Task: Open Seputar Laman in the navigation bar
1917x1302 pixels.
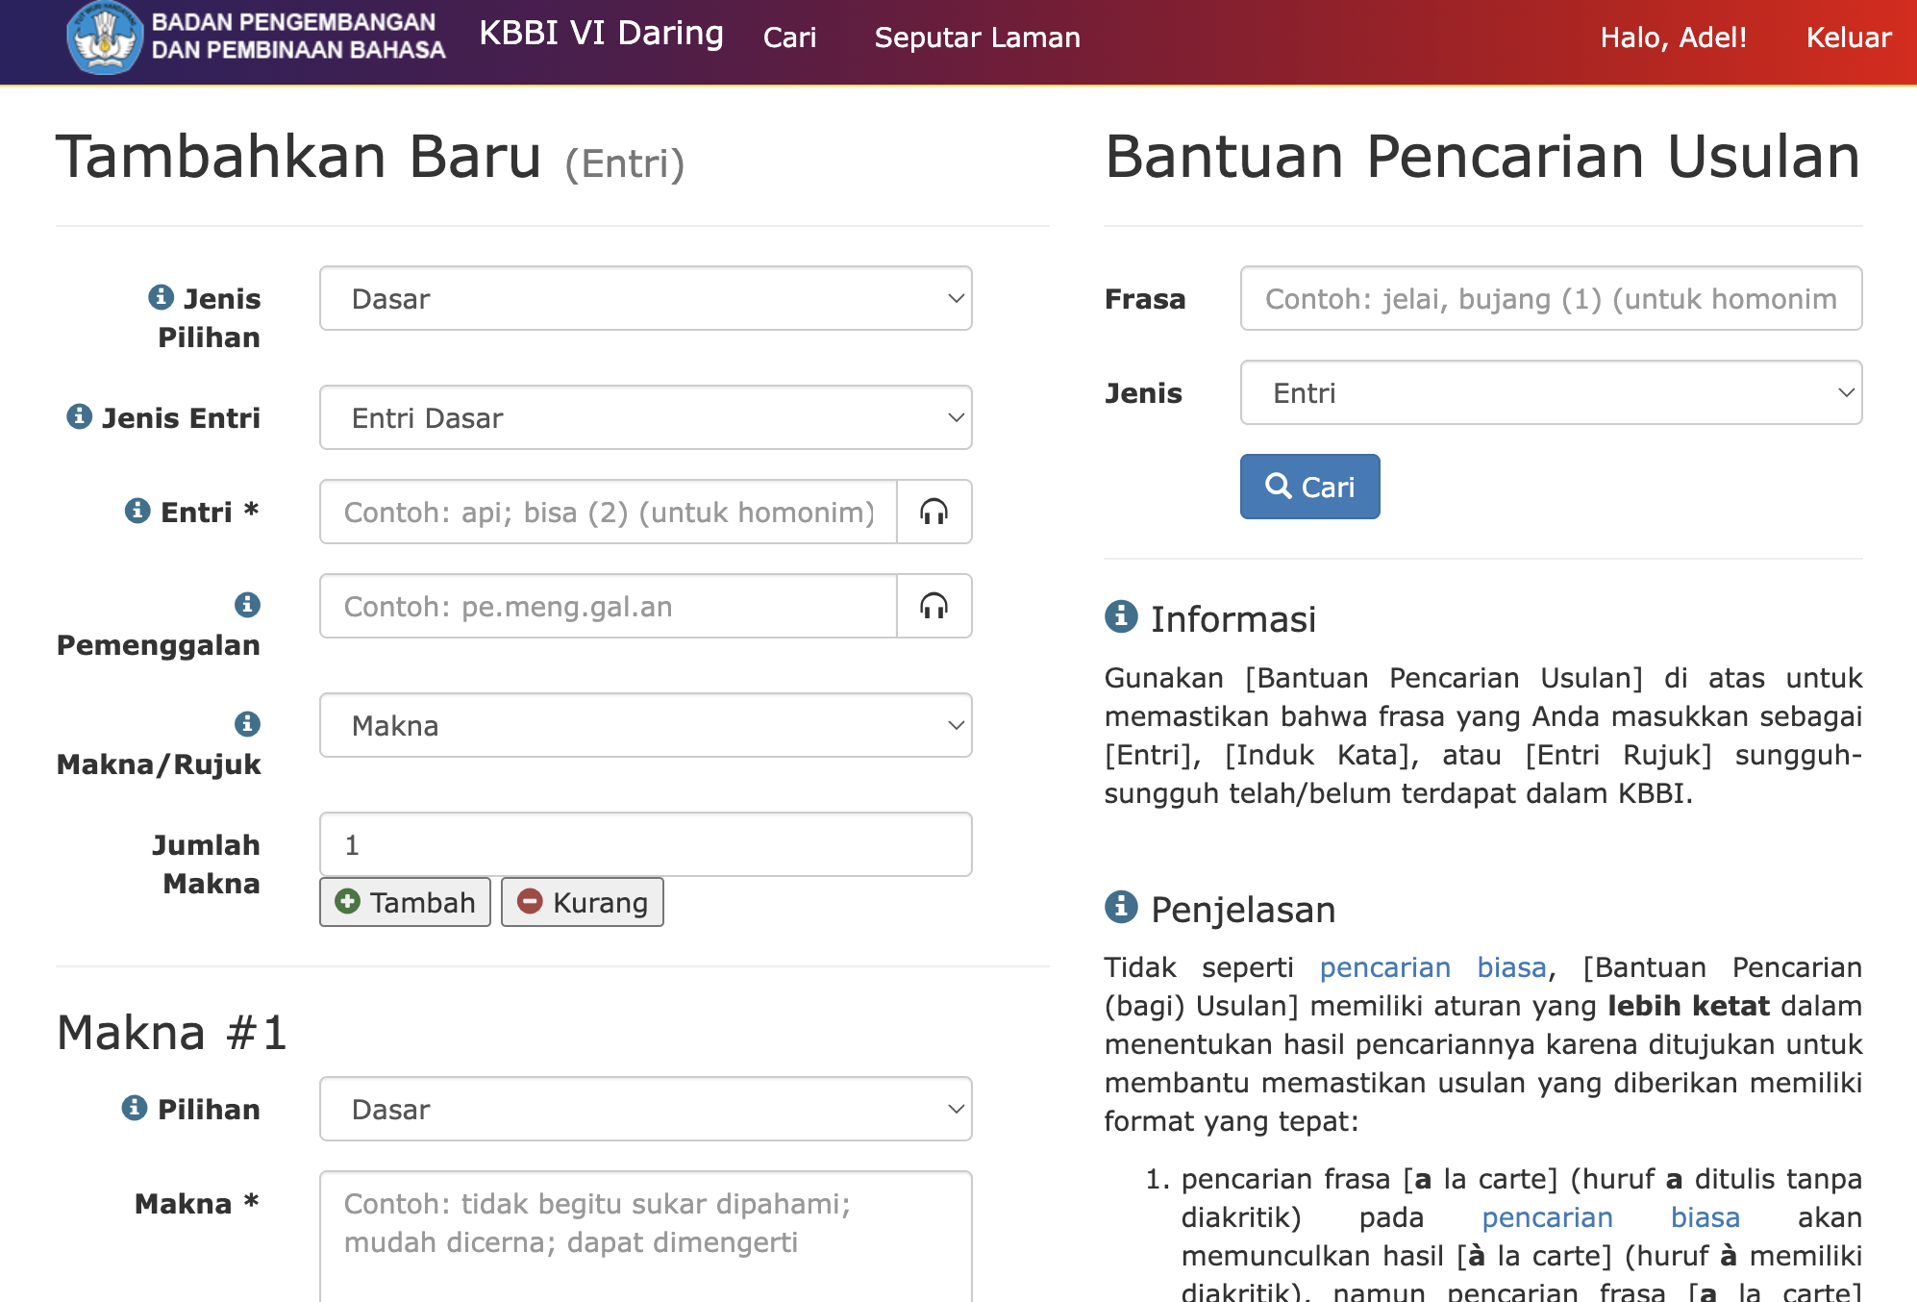Action: (x=977, y=38)
